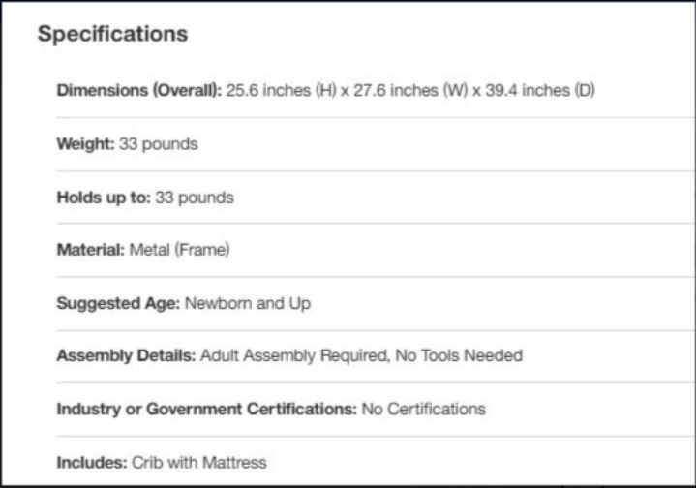Click Adult Assembly Required text
This screenshot has height=488, width=696.
[x=294, y=355]
